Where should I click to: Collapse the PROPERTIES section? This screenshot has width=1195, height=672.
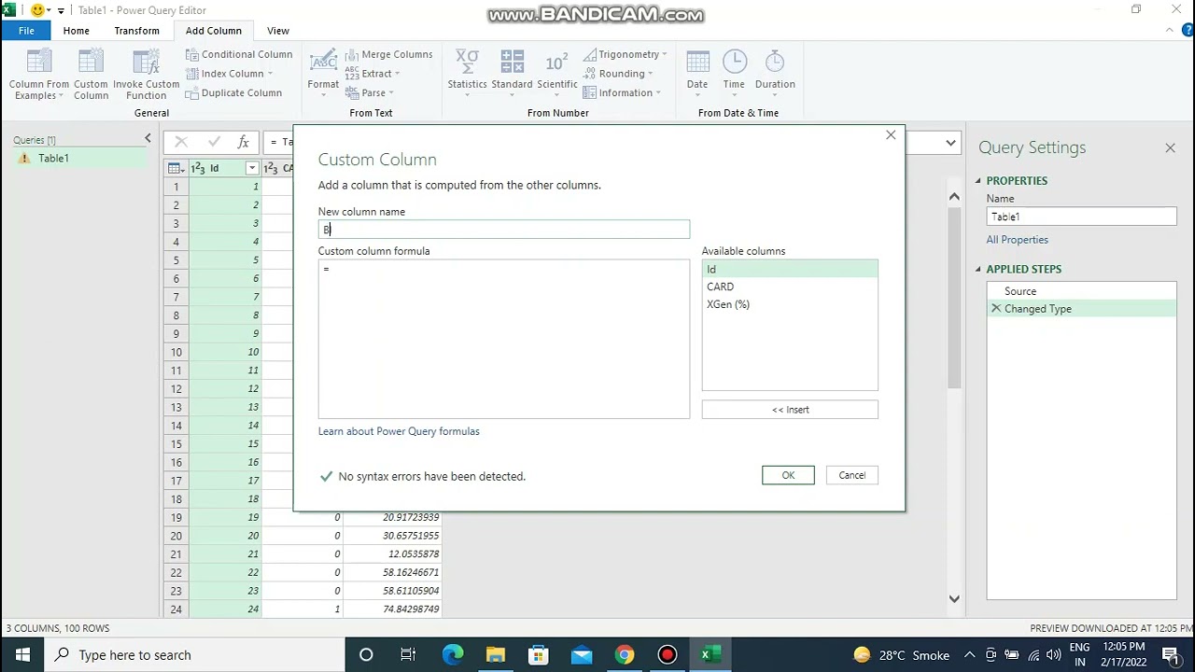pyautogui.click(x=978, y=181)
